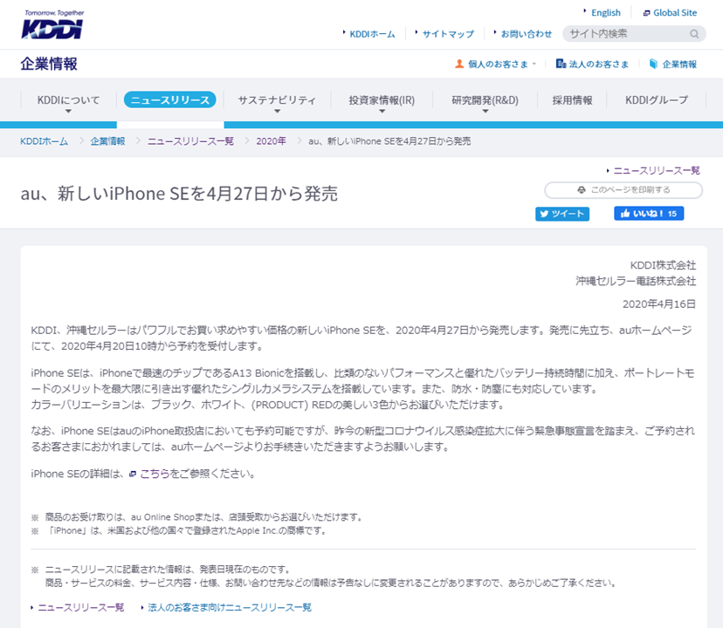723x628 pixels.
Task: Expand the 投資家情報(IR) menu arrow
Action: point(382,111)
